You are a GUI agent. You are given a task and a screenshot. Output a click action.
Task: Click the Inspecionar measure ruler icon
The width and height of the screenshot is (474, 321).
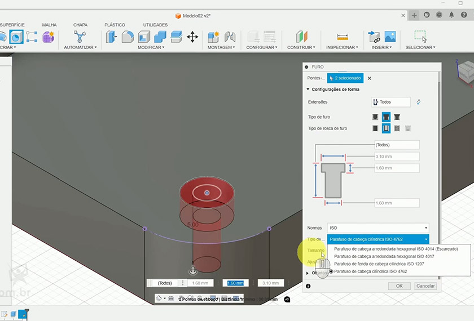coord(343,37)
